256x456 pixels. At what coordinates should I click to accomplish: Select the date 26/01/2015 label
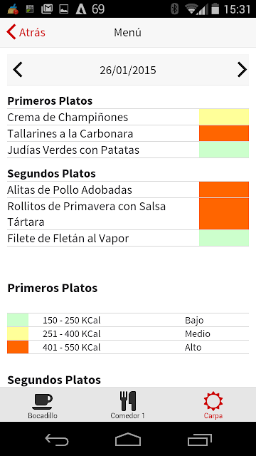[x=128, y=70]
